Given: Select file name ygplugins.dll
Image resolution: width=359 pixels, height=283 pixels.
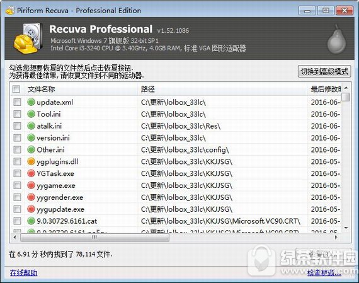Looking at the screenshot, I should tap(57, 162).
